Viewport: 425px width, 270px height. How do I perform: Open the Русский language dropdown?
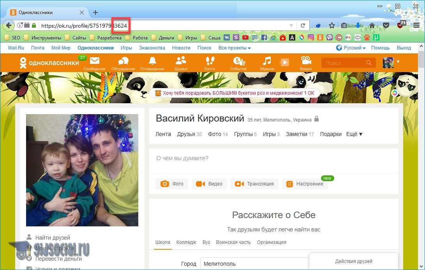(351, 48)
